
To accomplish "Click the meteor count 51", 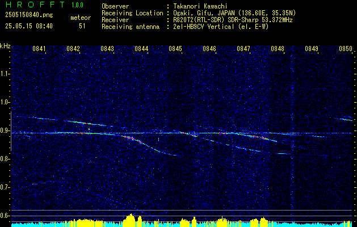I will pyautogui.click(x=82, y=26).
